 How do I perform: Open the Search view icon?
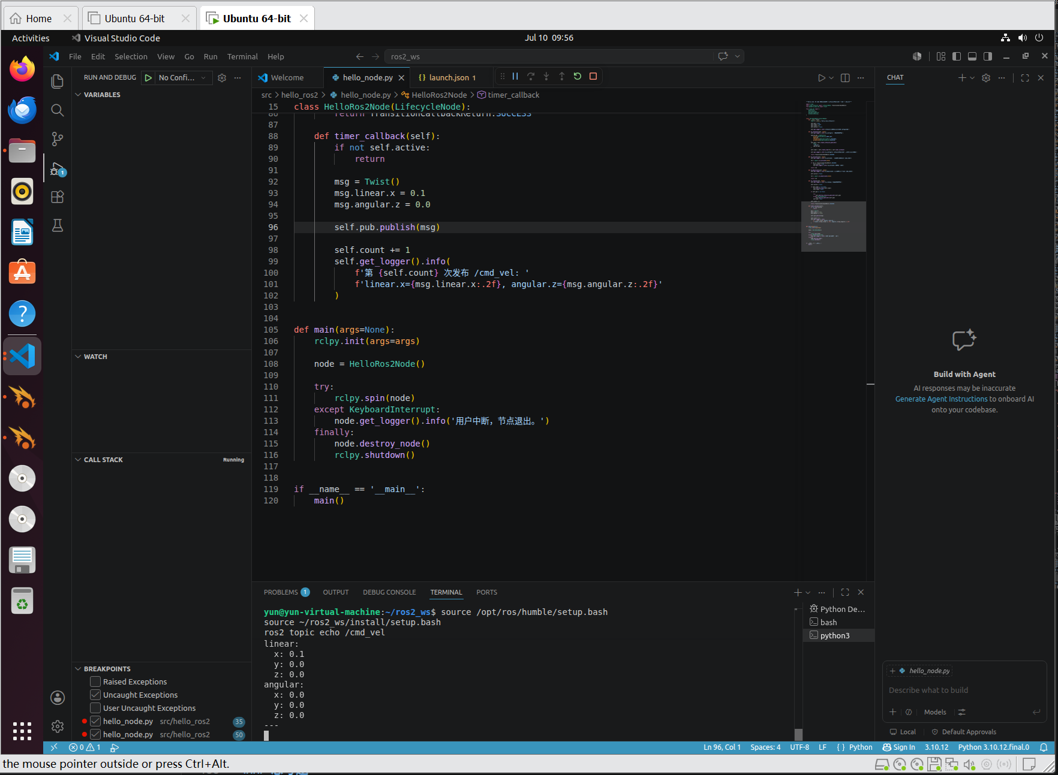[x=58, y=110]
